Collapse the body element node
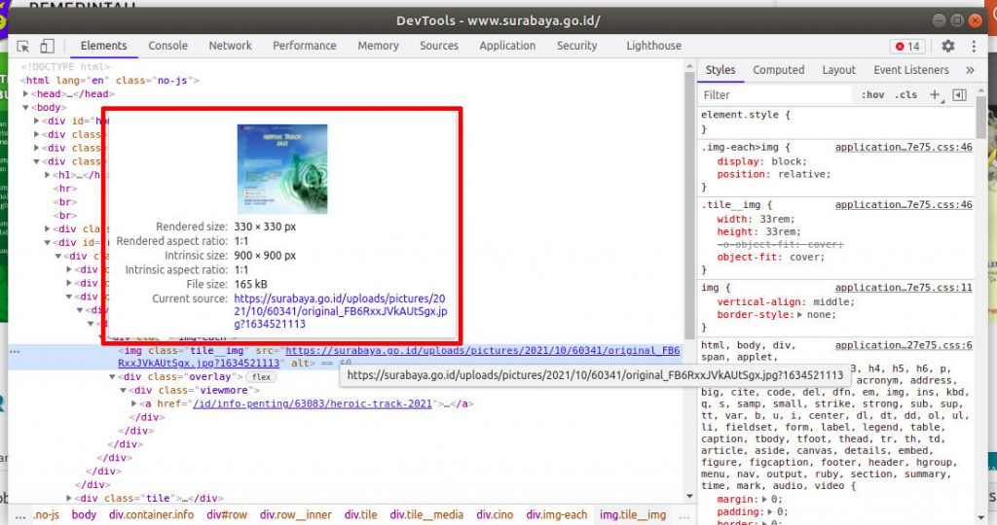 (26, 108)
